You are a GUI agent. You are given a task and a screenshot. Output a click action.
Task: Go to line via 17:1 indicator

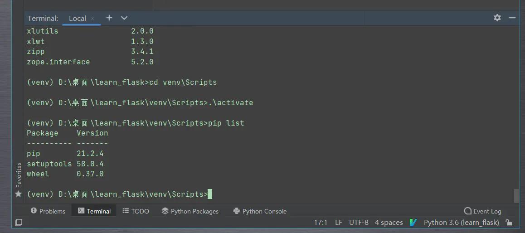(321, 222)
